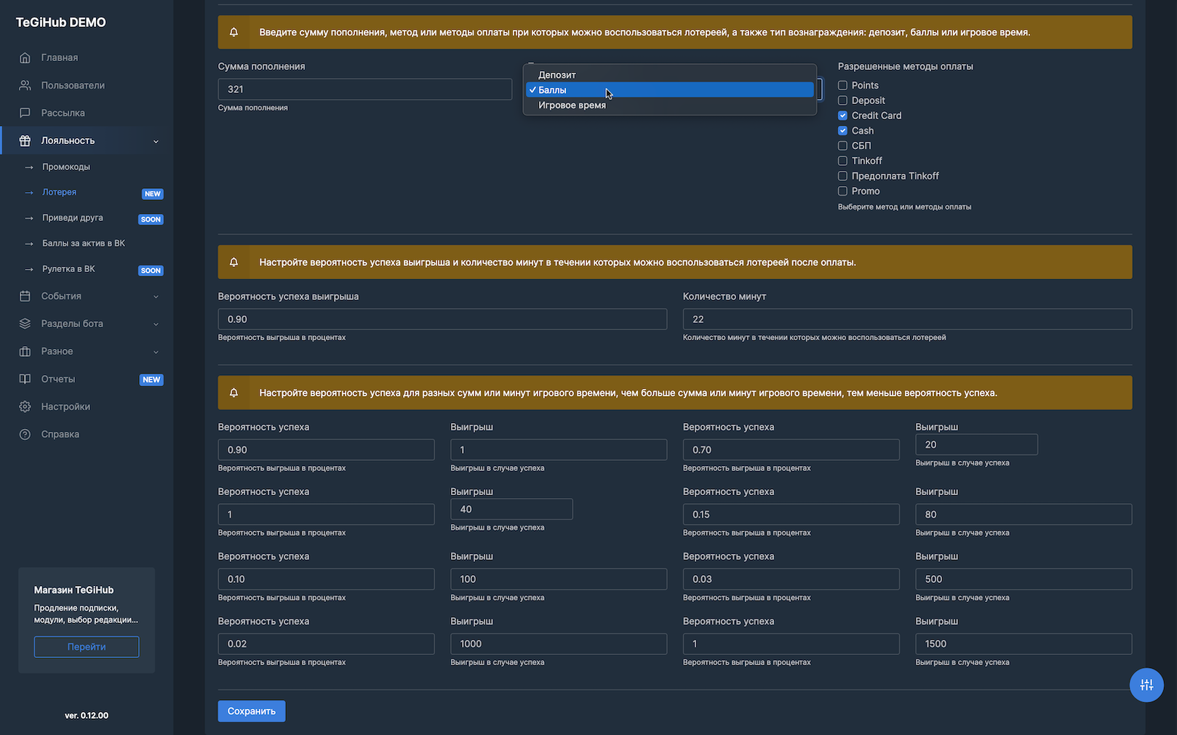Expand the Разделы бота chevron
Screen dimensions: 1177x735
[156, 324]
